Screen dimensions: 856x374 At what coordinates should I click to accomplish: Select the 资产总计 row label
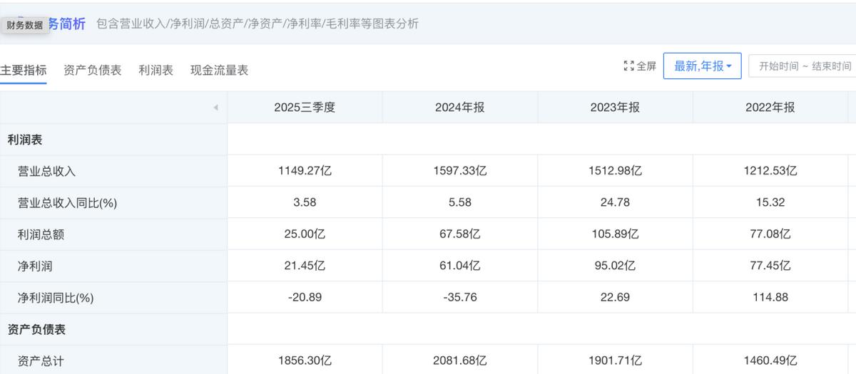tap(41, 361)
